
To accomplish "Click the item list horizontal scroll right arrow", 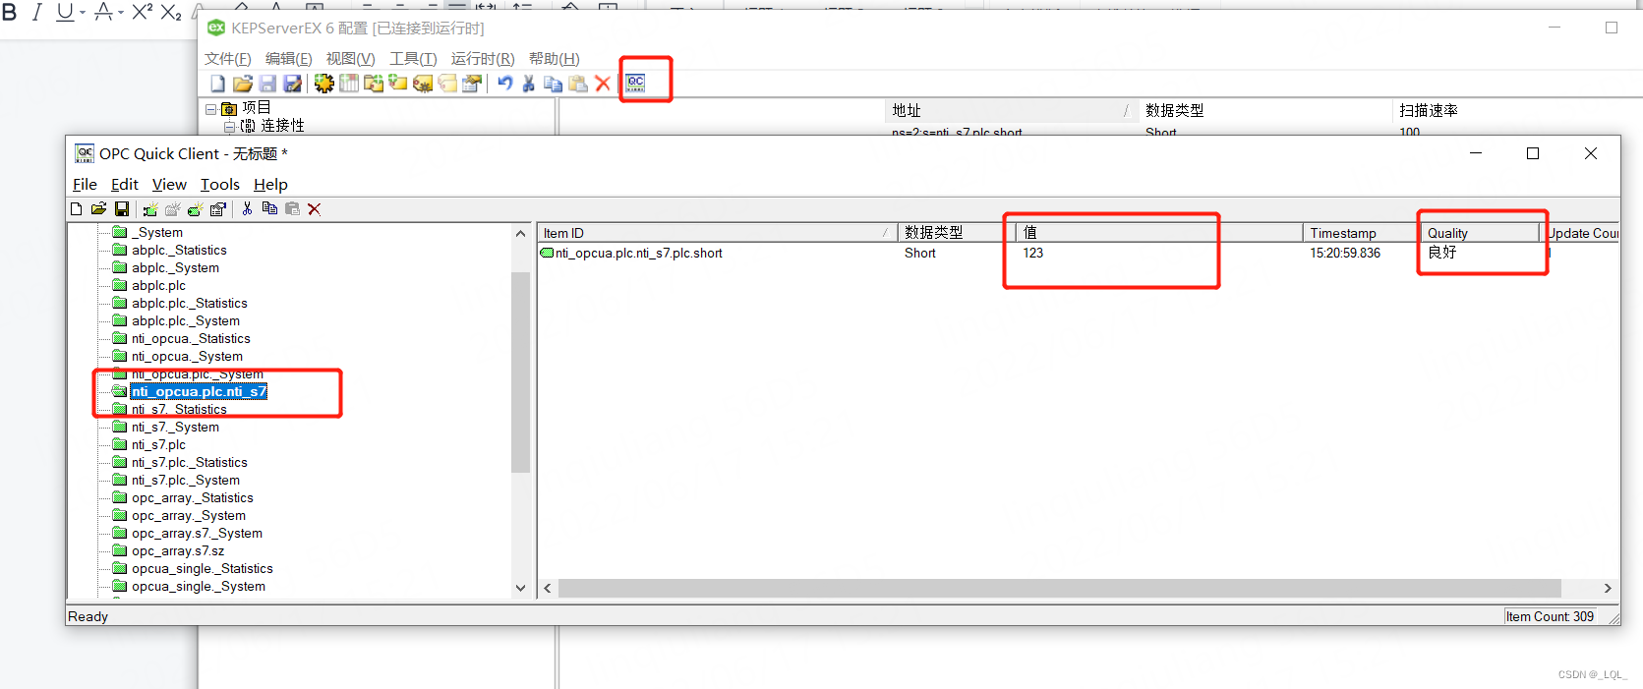I will pyautogui.click(x=1608, y=589).
